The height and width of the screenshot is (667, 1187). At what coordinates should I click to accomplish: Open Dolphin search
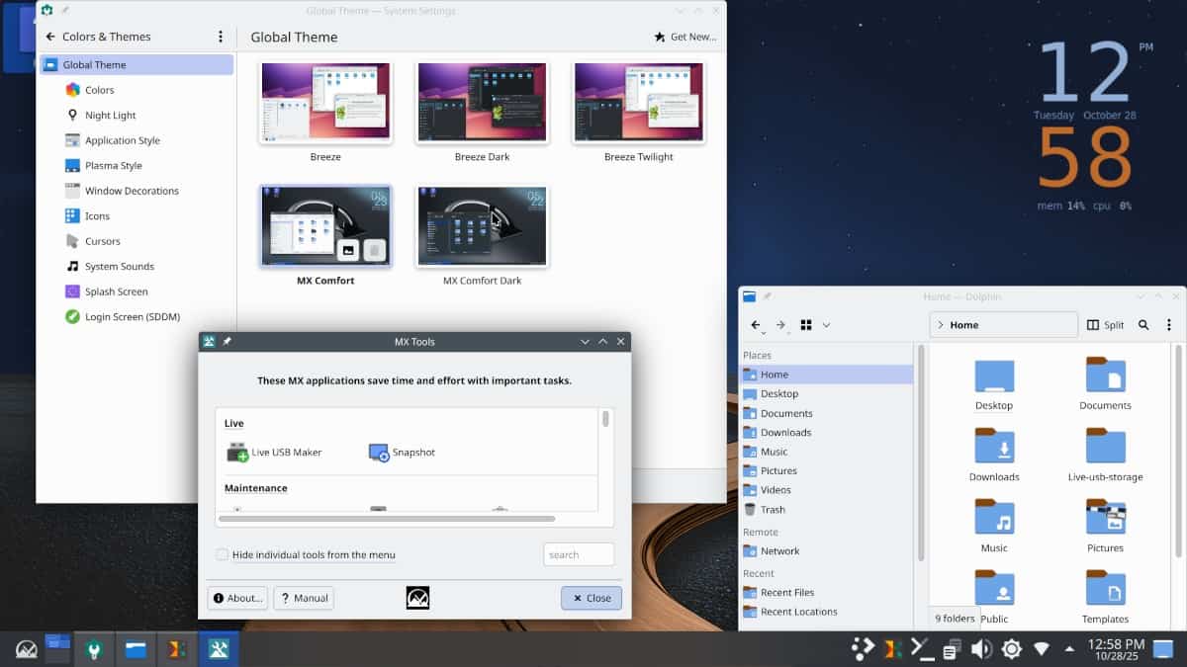[x=1143, y=324]
